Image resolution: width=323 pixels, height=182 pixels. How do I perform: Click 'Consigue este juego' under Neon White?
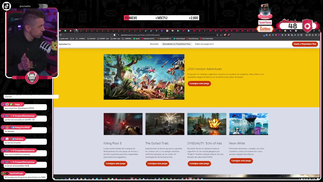click(x=241, y=161)
